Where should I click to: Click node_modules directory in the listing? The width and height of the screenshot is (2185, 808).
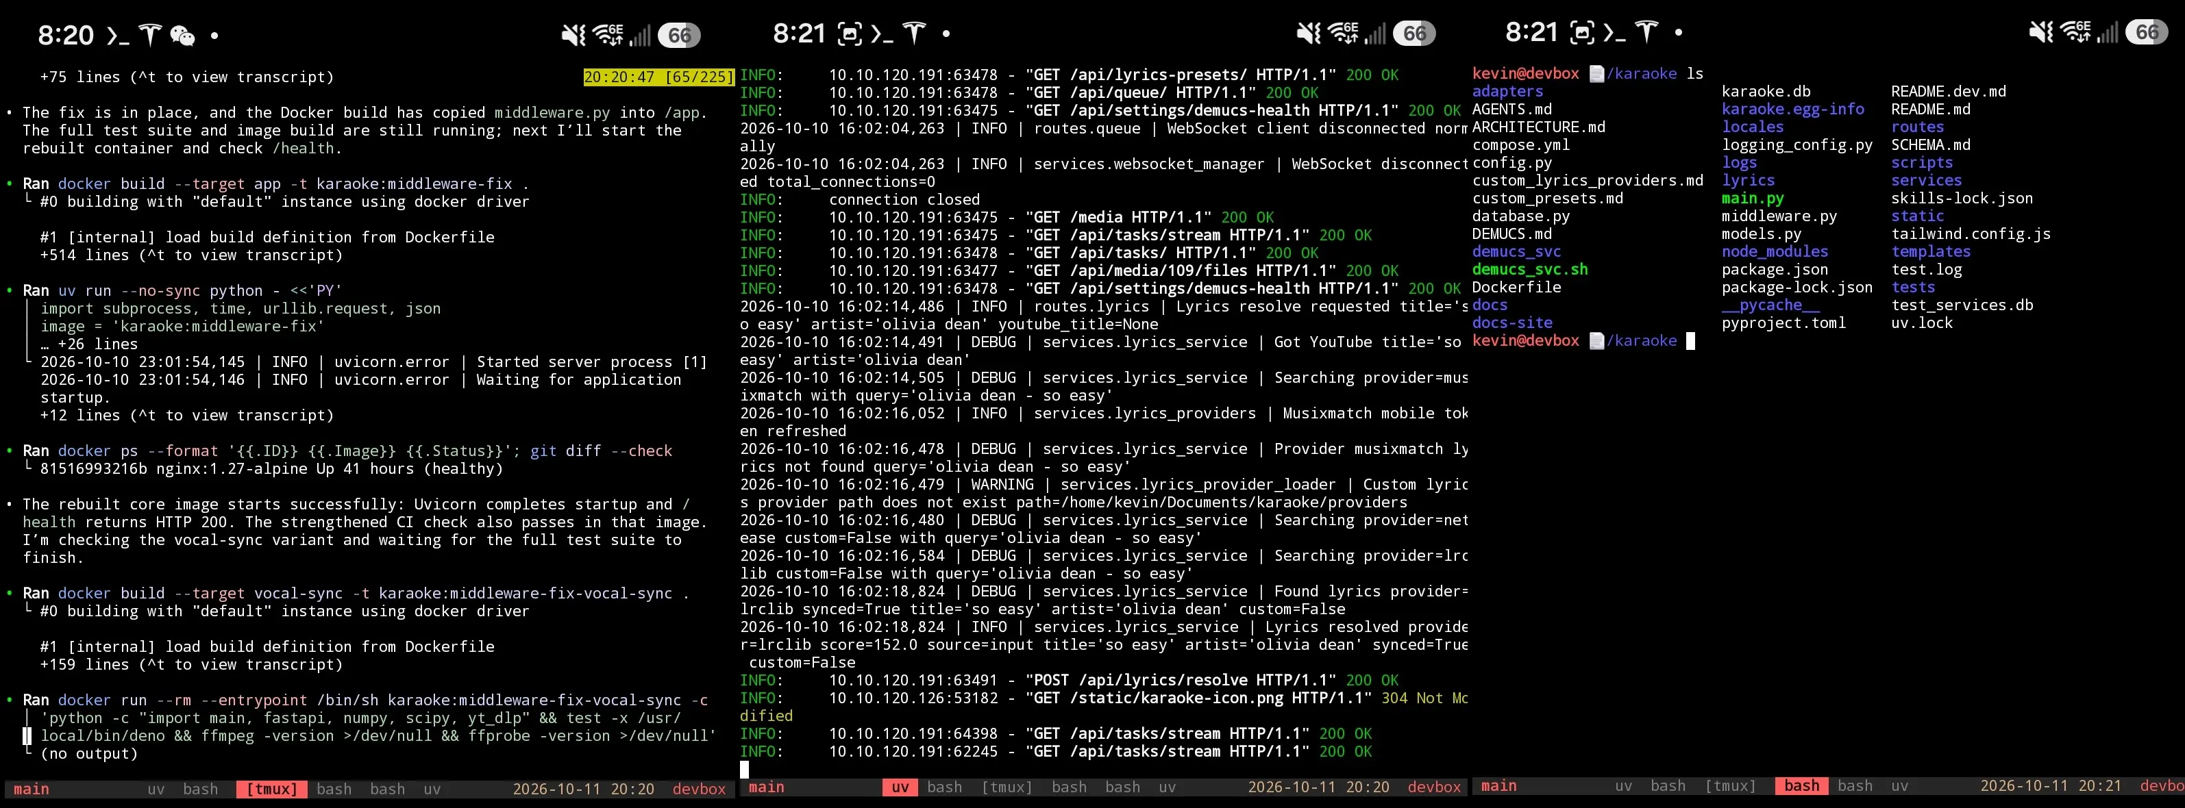pyautogui.click(x=1775, y=252)
